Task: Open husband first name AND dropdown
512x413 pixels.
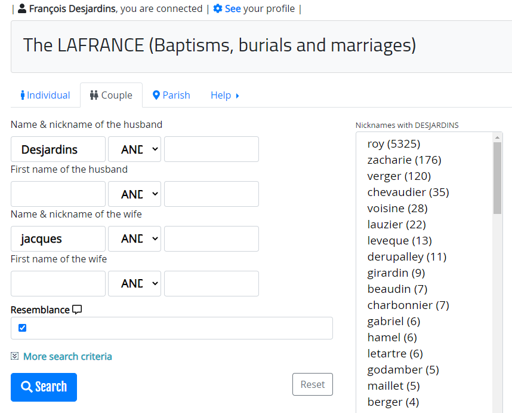Action: [134, 194]
